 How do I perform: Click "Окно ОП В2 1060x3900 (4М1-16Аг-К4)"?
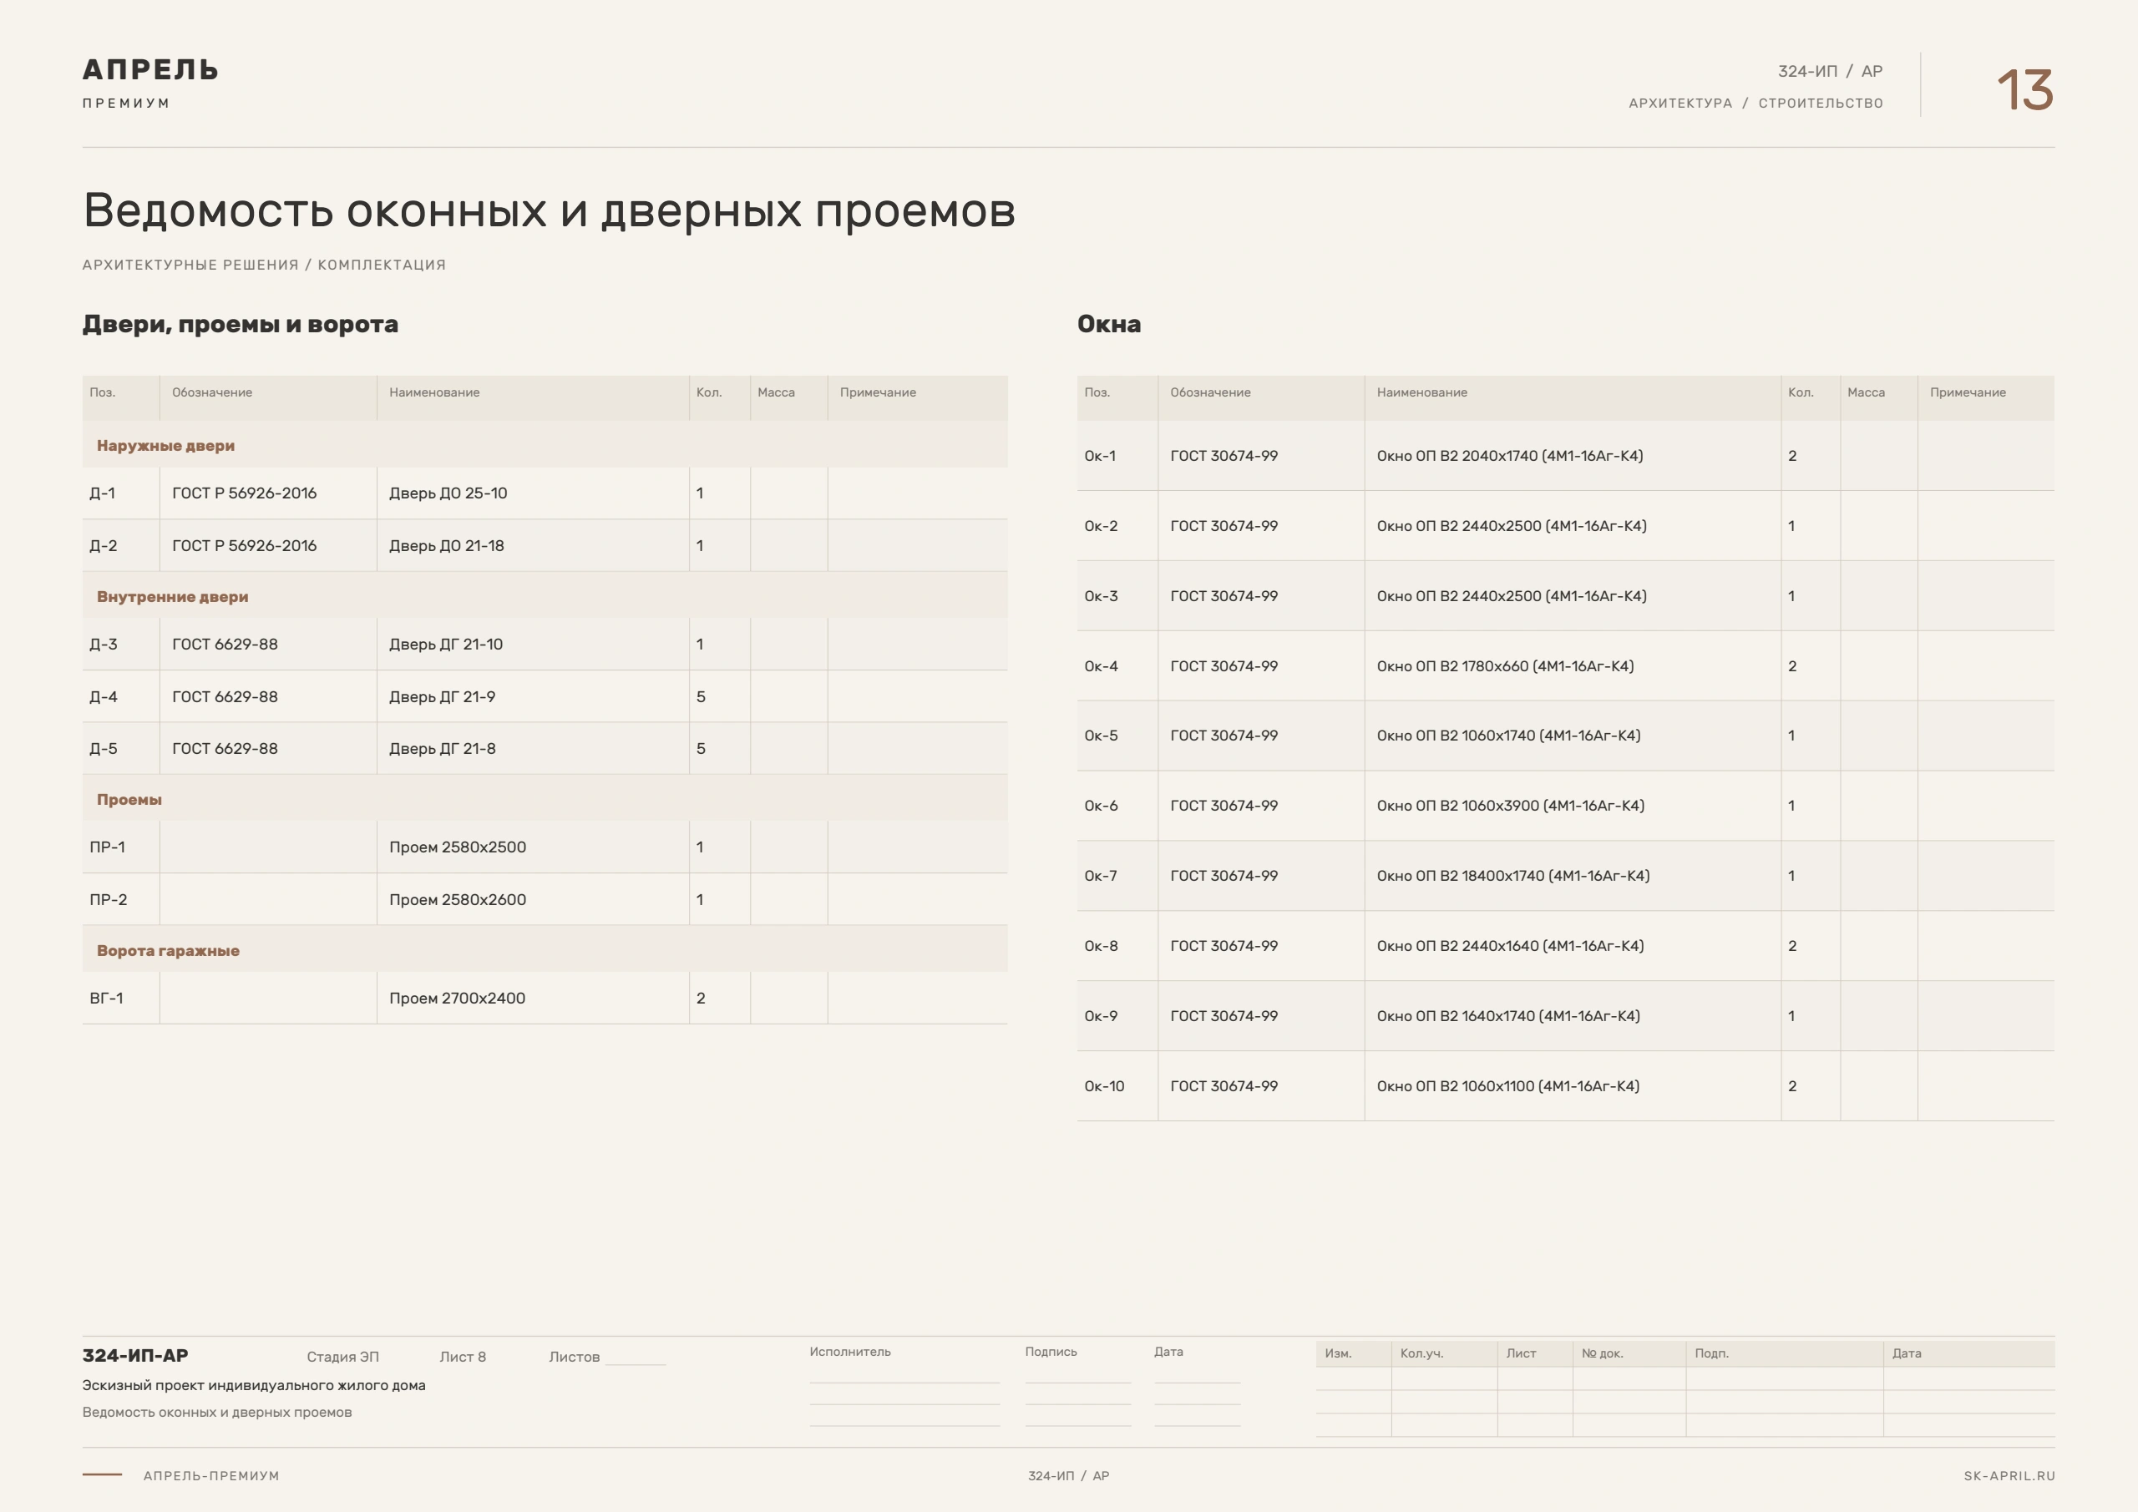click(x=1511, y=806)
